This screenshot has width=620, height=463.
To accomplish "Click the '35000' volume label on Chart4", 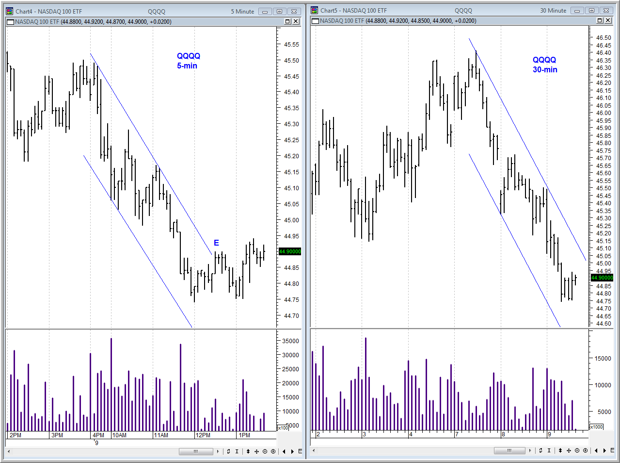I will pyautogui.click(x=290, y=341).
